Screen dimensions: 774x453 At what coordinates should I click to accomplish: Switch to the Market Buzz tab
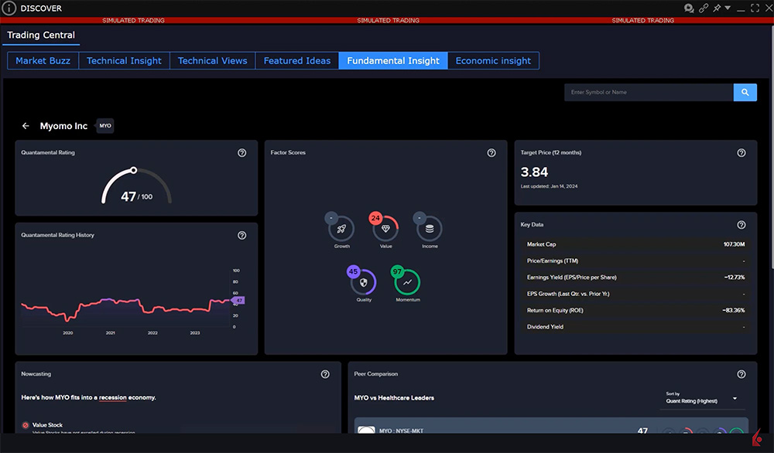43,61
